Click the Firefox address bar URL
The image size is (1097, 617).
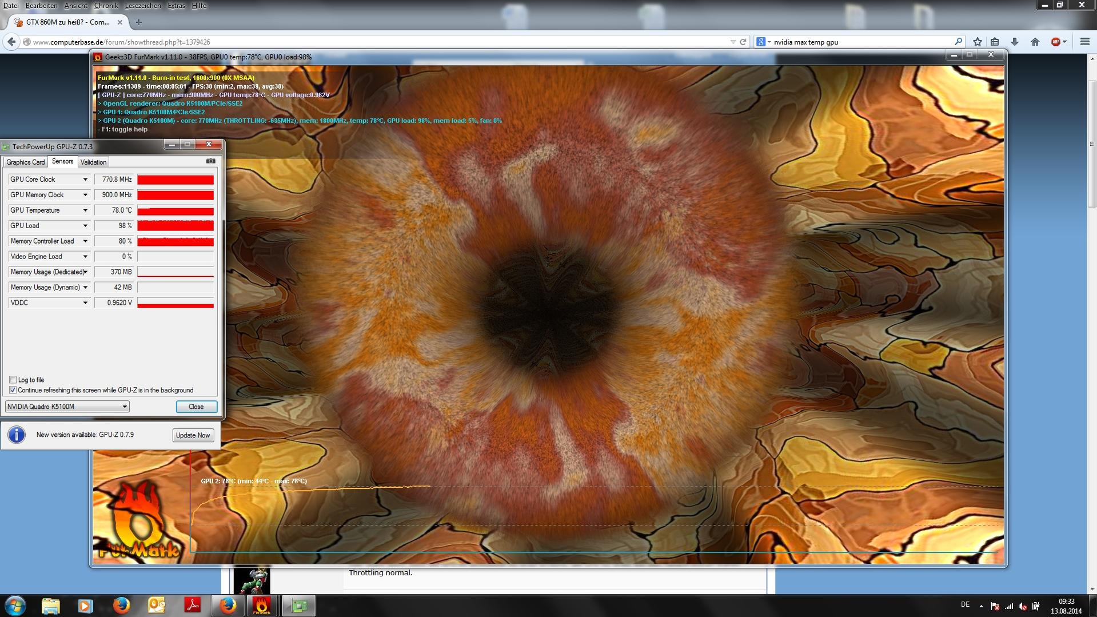pos(121,42)
